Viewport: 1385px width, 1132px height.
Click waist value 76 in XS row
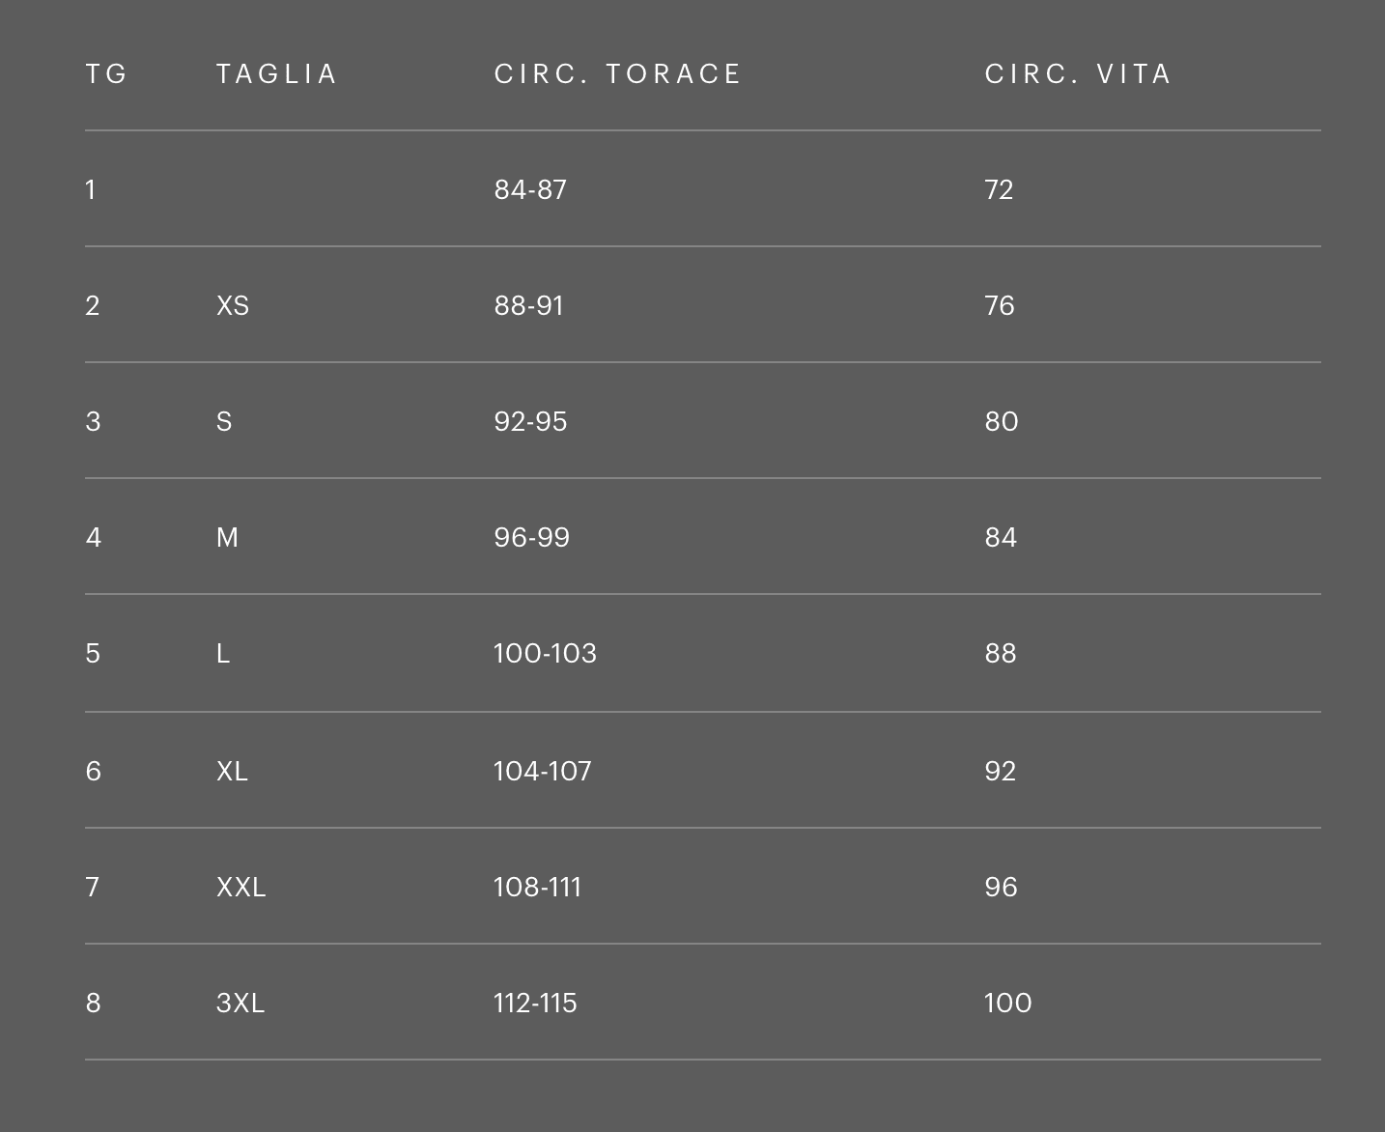point(999,306)
